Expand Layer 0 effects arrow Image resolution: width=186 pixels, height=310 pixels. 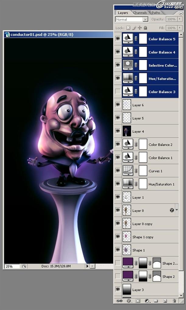click(x=177, y=210)
